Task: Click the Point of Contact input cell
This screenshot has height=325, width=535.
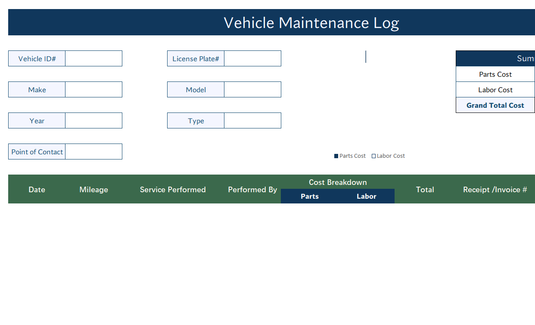Action: pyautogui.click(x=93, y=152)
